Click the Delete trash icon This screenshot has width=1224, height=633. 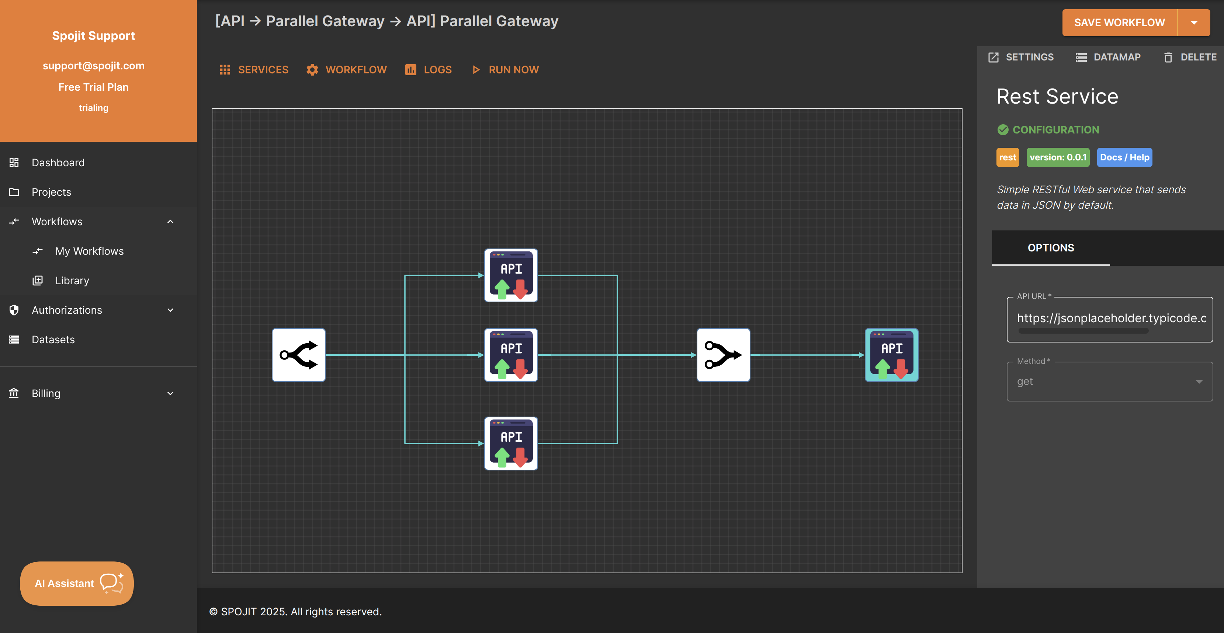pos(1168,58)
